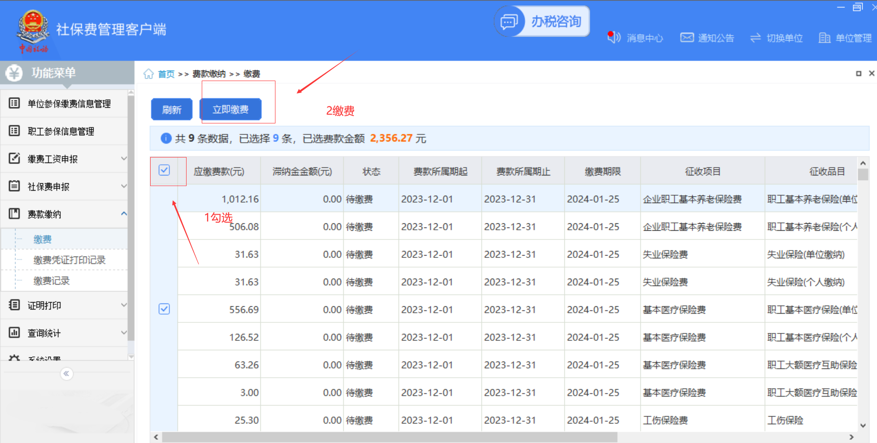
Task: Open the 办税咨询 chat icon
Action: (x=509, y=22)
